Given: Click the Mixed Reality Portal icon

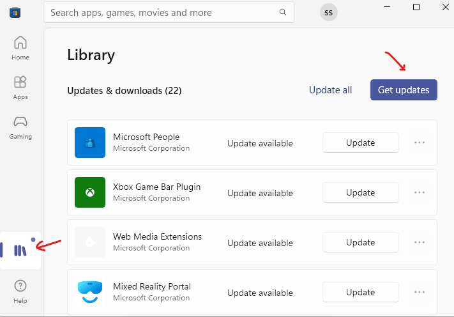Looking at the screenshot, I should pyautogui.click(x=90, y=292).
